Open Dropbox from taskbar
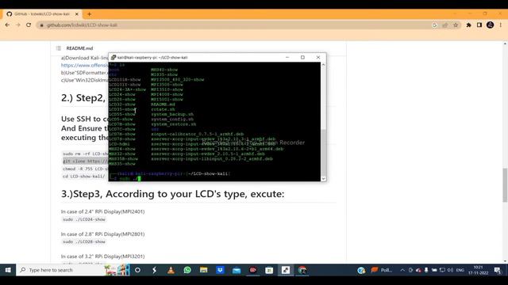The image size is (508, 285). pyautogui.click(x=221, y=270)
